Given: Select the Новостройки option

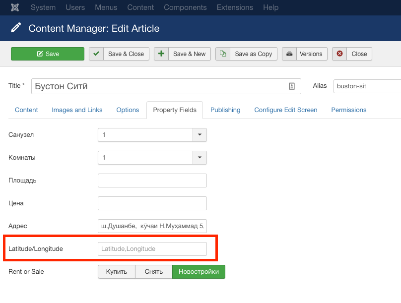Looking at the screenshot, I should [x=199, y=272].
